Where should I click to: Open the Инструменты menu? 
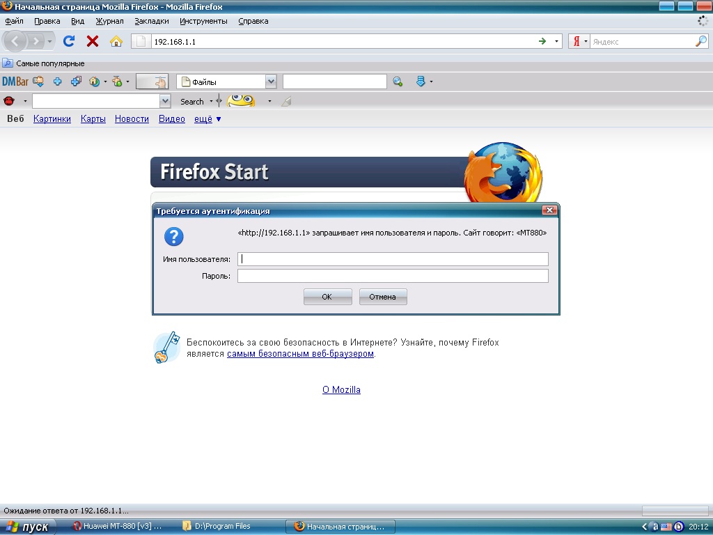tap(203, 21)
